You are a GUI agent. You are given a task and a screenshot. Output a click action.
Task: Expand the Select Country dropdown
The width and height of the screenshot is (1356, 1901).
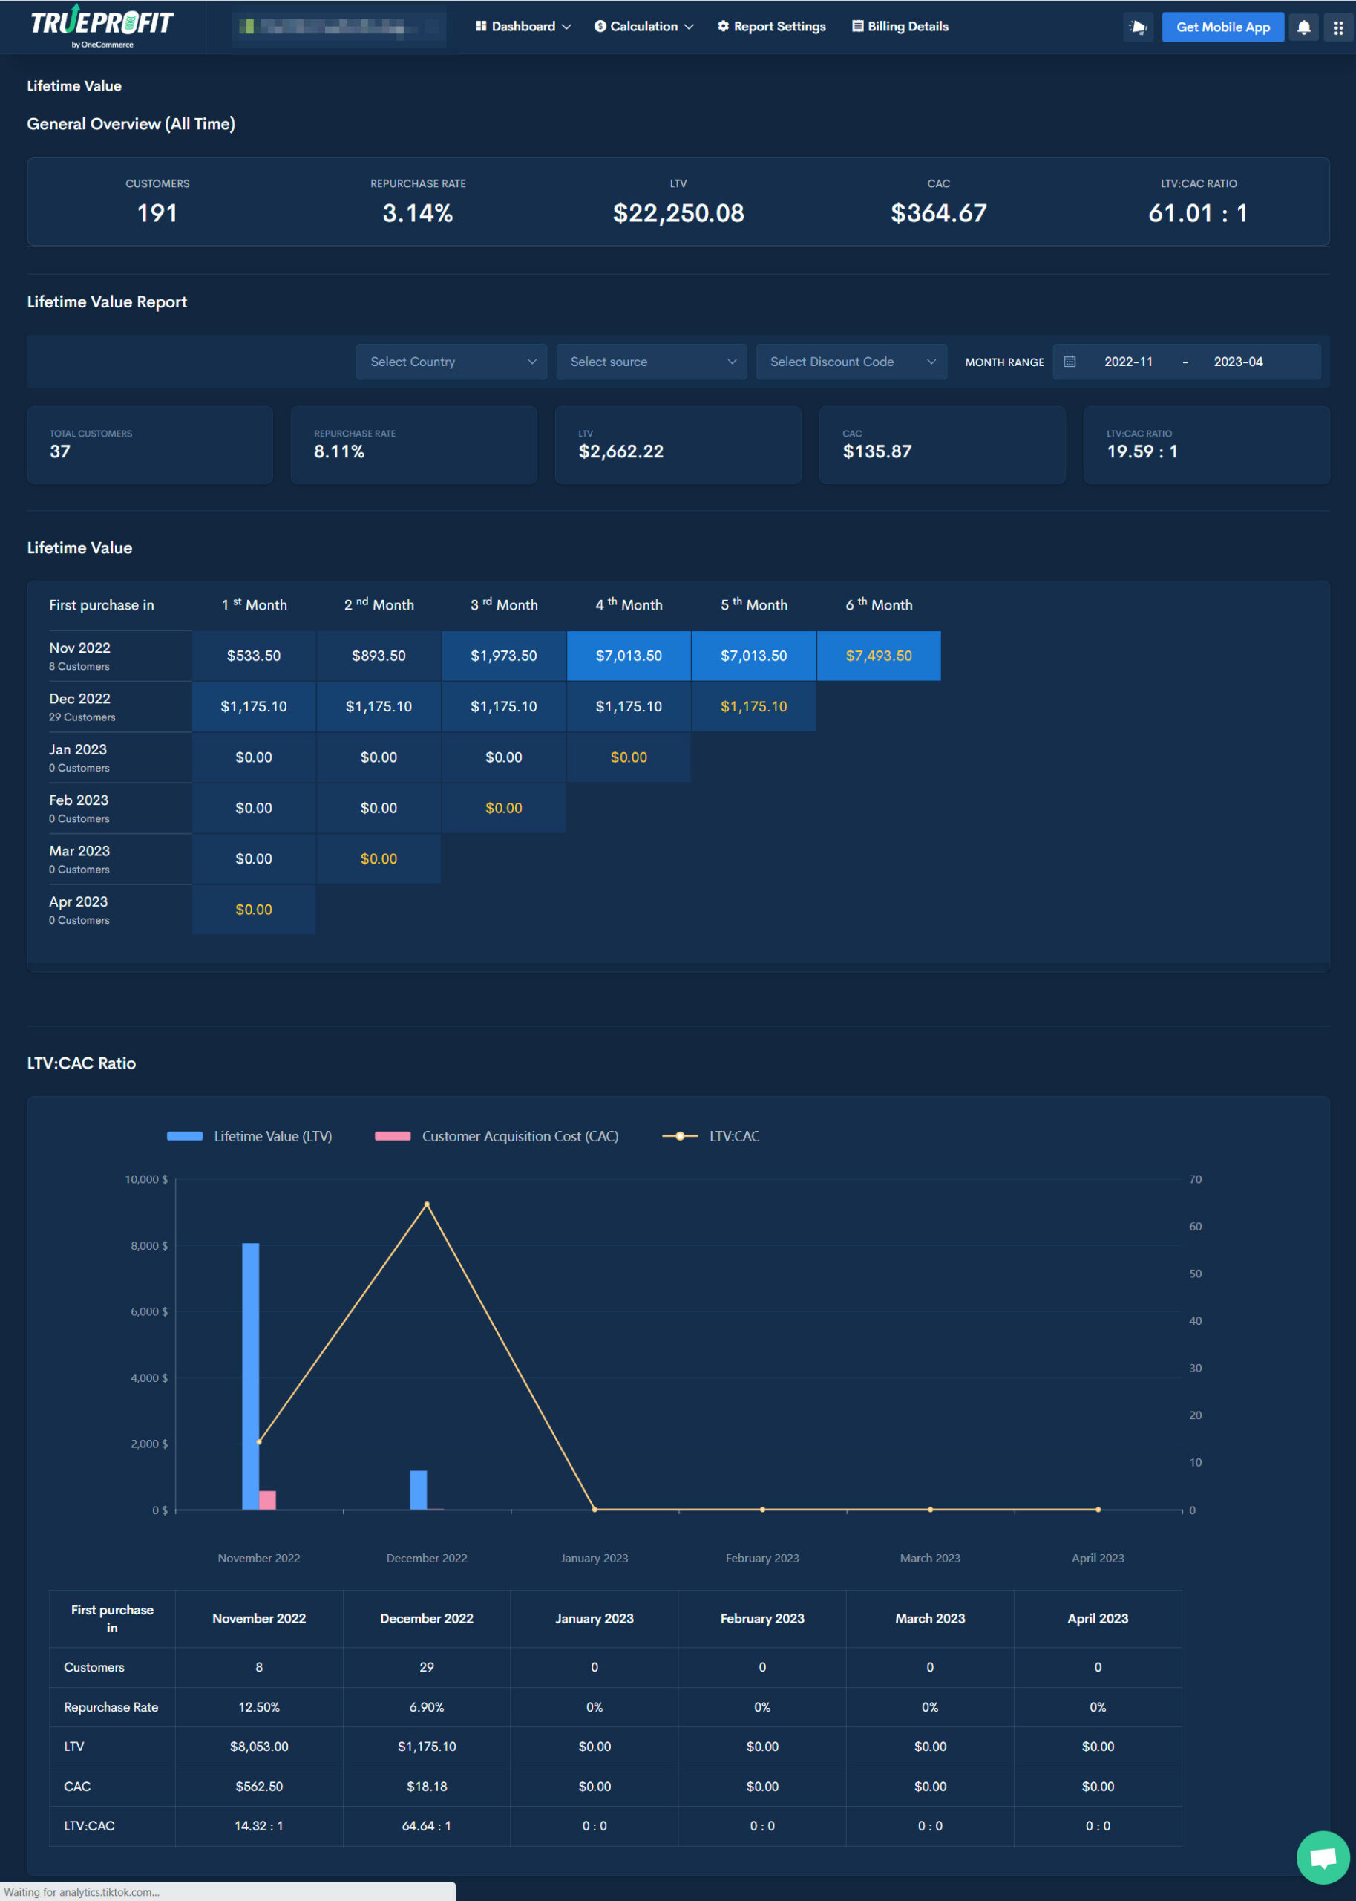451,362
